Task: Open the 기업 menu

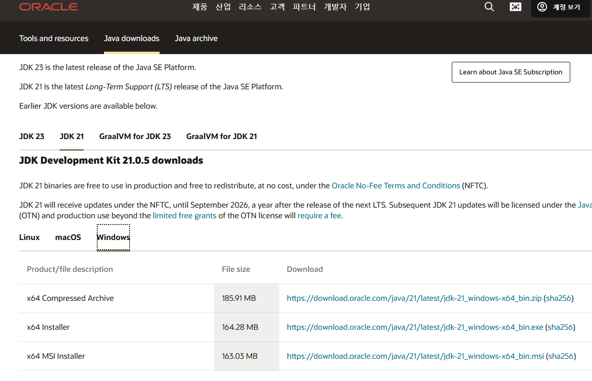Action: [x=362, y=7]
